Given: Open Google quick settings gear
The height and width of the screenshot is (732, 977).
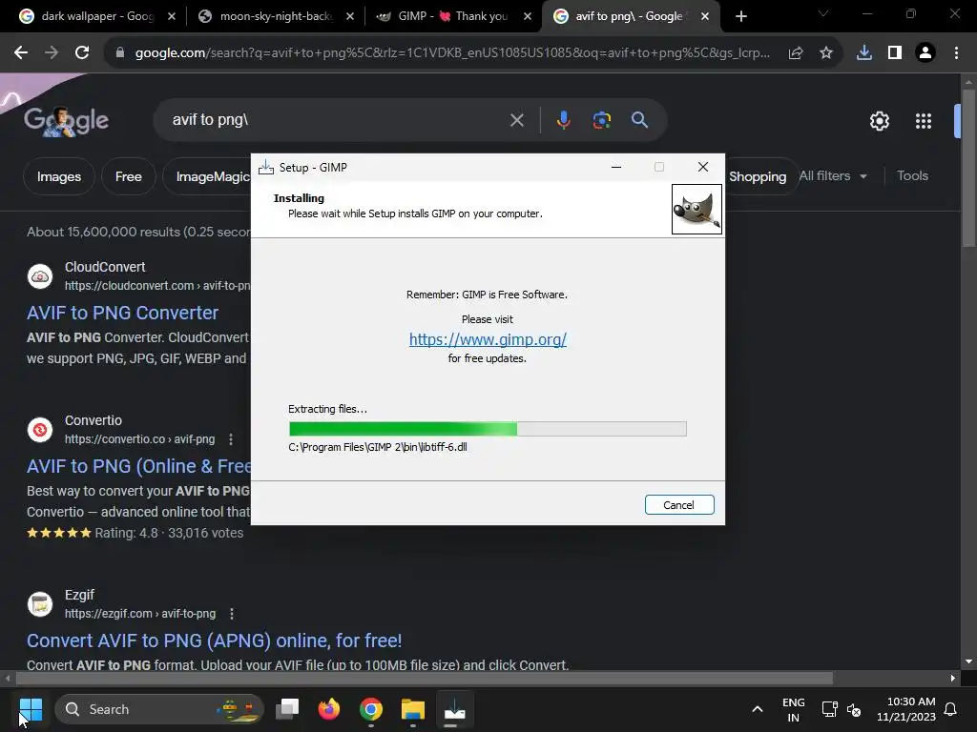Looking at the screenshot, I should [879, 121].
